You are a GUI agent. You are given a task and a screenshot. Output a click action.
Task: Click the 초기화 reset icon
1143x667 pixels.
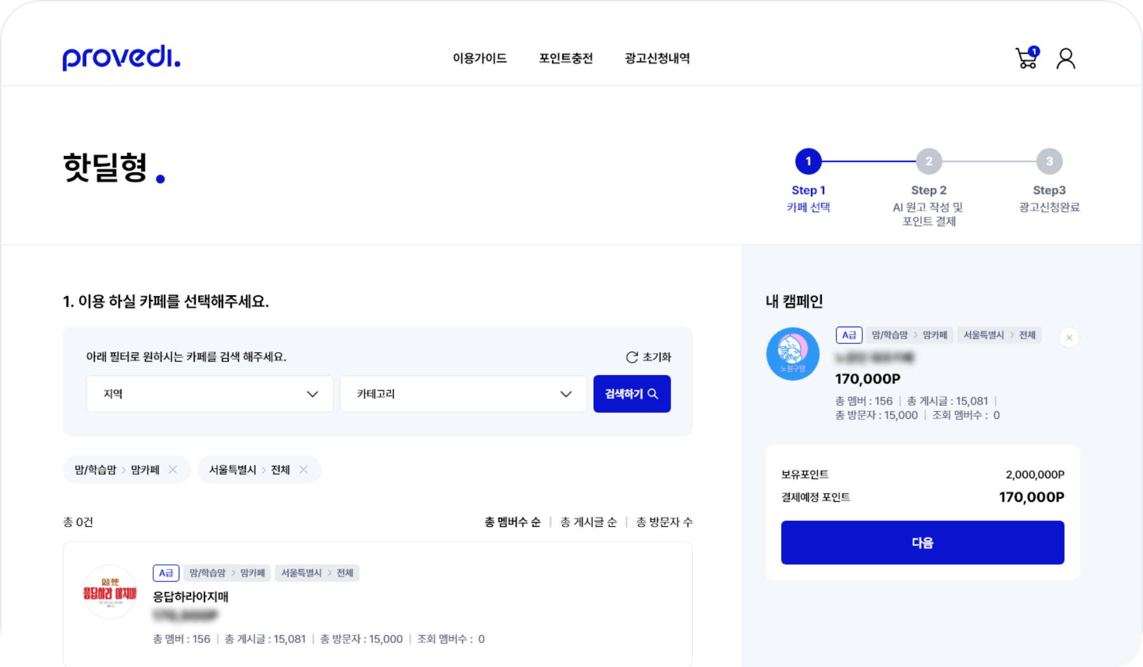[632, 357]
